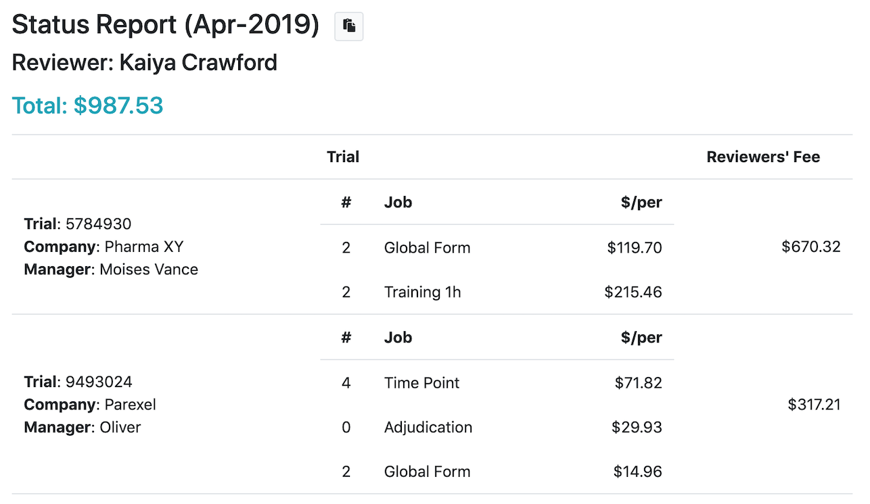Click the Trial column header
Viewport: 870px width, 504px height.
(x=343, y=157)
